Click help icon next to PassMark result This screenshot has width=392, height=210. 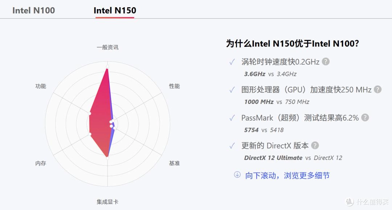[365, 117]
